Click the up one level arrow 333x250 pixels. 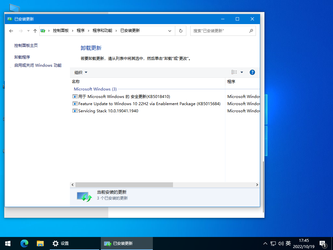[35, 30]
